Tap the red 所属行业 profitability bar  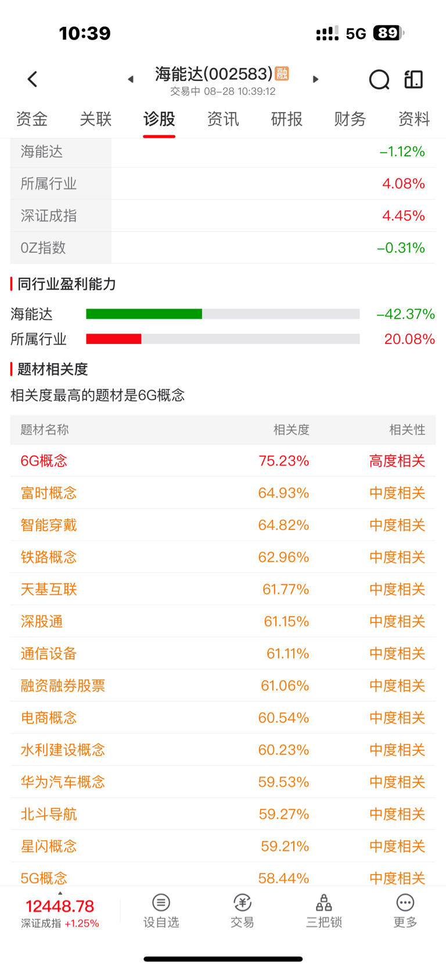pos(114,339)
